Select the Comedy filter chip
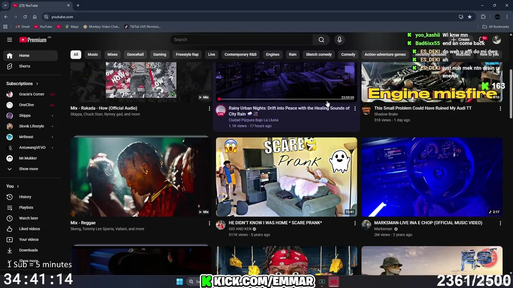The height and width of the screenshot is (288, 513). (x=348, y=54)
